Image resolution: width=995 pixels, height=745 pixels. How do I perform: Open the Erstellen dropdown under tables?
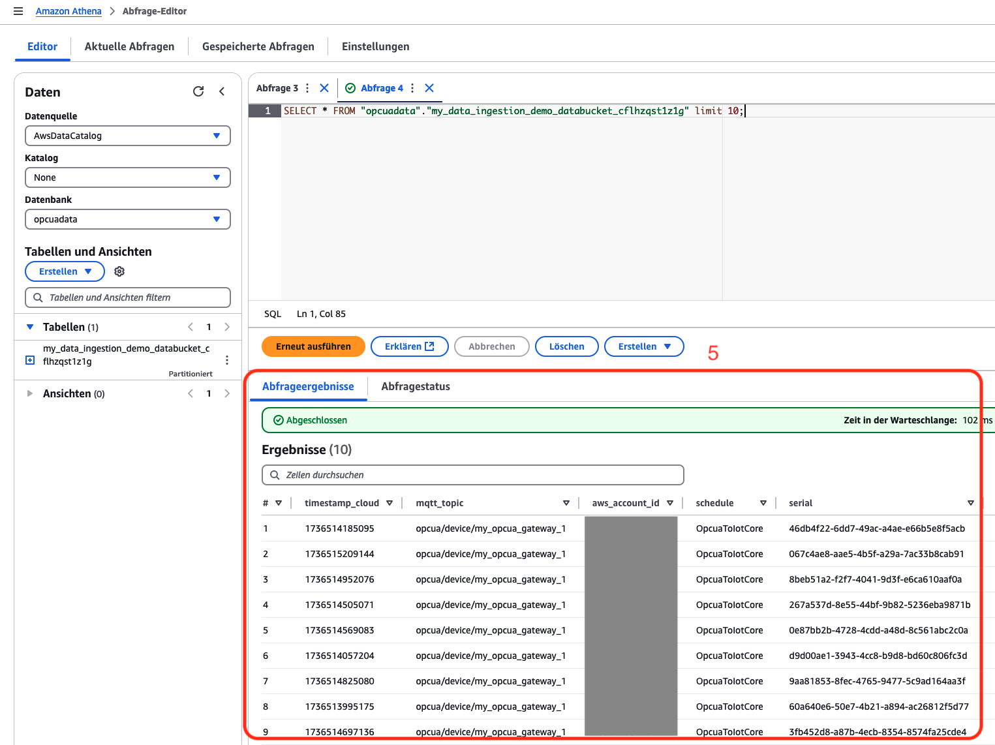65,271
